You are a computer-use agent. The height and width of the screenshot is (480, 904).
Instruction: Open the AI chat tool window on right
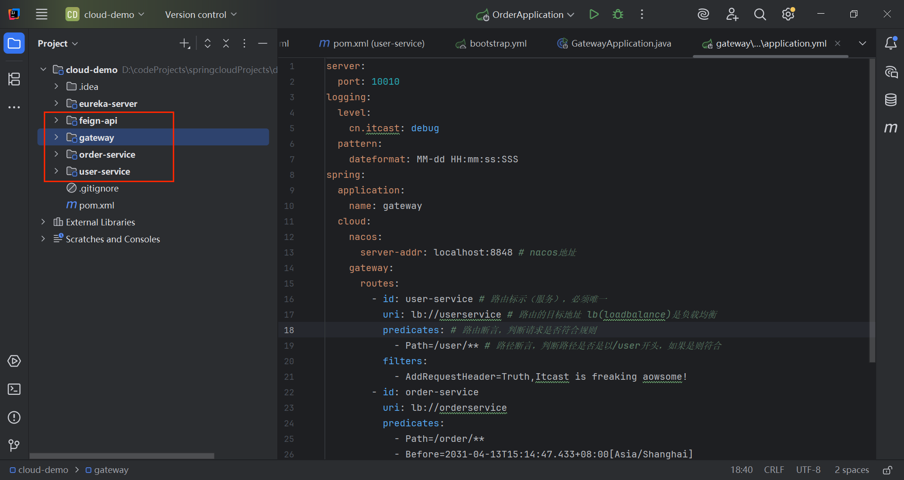(x=891, y=72)
